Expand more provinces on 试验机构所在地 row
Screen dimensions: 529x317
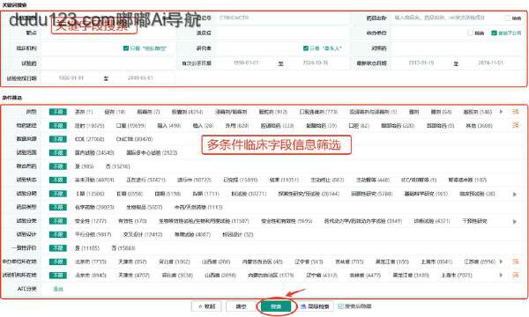[501, 276]
